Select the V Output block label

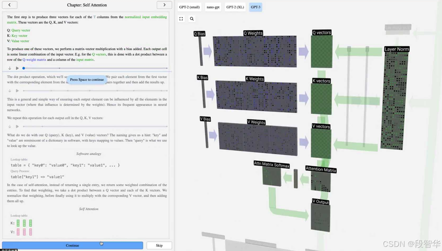coord(321,202)
